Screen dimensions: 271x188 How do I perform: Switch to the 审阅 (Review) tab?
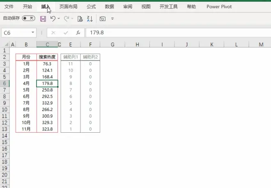(x=128, y=7)
